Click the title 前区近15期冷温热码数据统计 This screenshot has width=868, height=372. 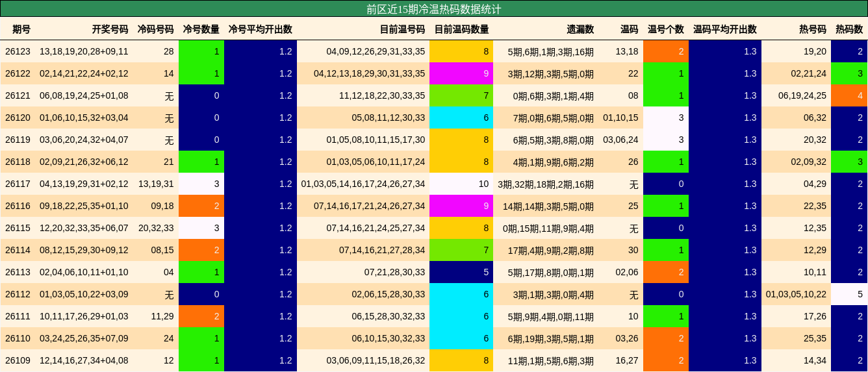click(x=434, y=9)
